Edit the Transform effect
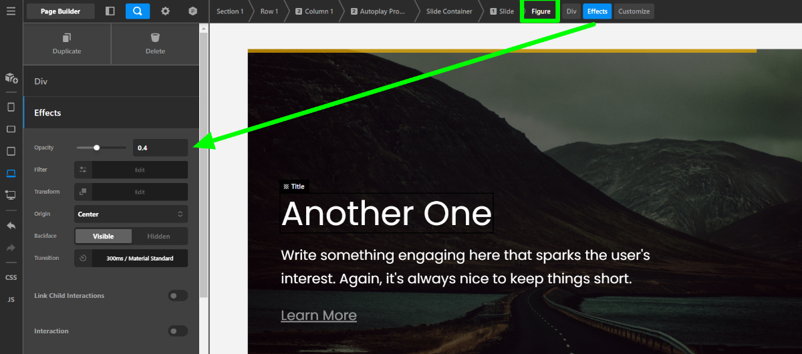Viewport: 802px width, 354px height. 140,192
